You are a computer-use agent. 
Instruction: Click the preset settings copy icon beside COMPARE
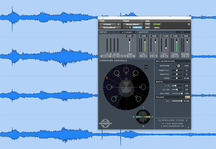tap(130, 28)
